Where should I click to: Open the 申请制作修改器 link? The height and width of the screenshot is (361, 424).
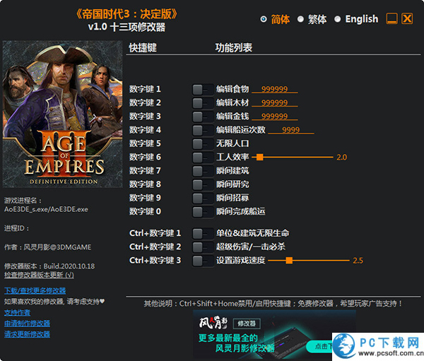coord(27,324)
